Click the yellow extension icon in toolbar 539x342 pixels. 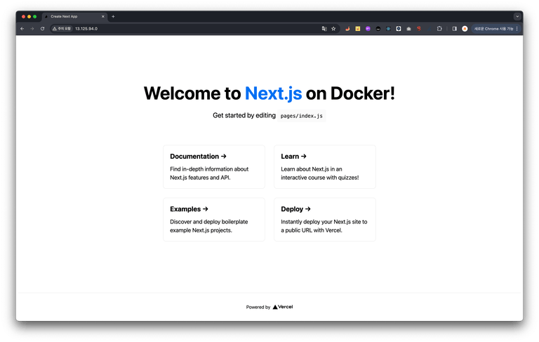tap(358, 29)
